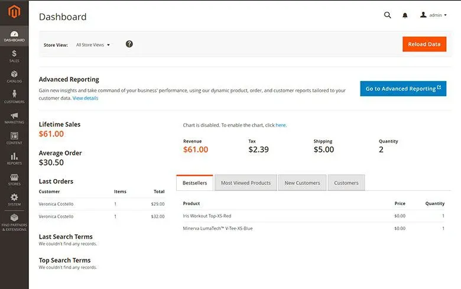
Task: Go to Customers in the sidebar
Action: click(14, 98)
